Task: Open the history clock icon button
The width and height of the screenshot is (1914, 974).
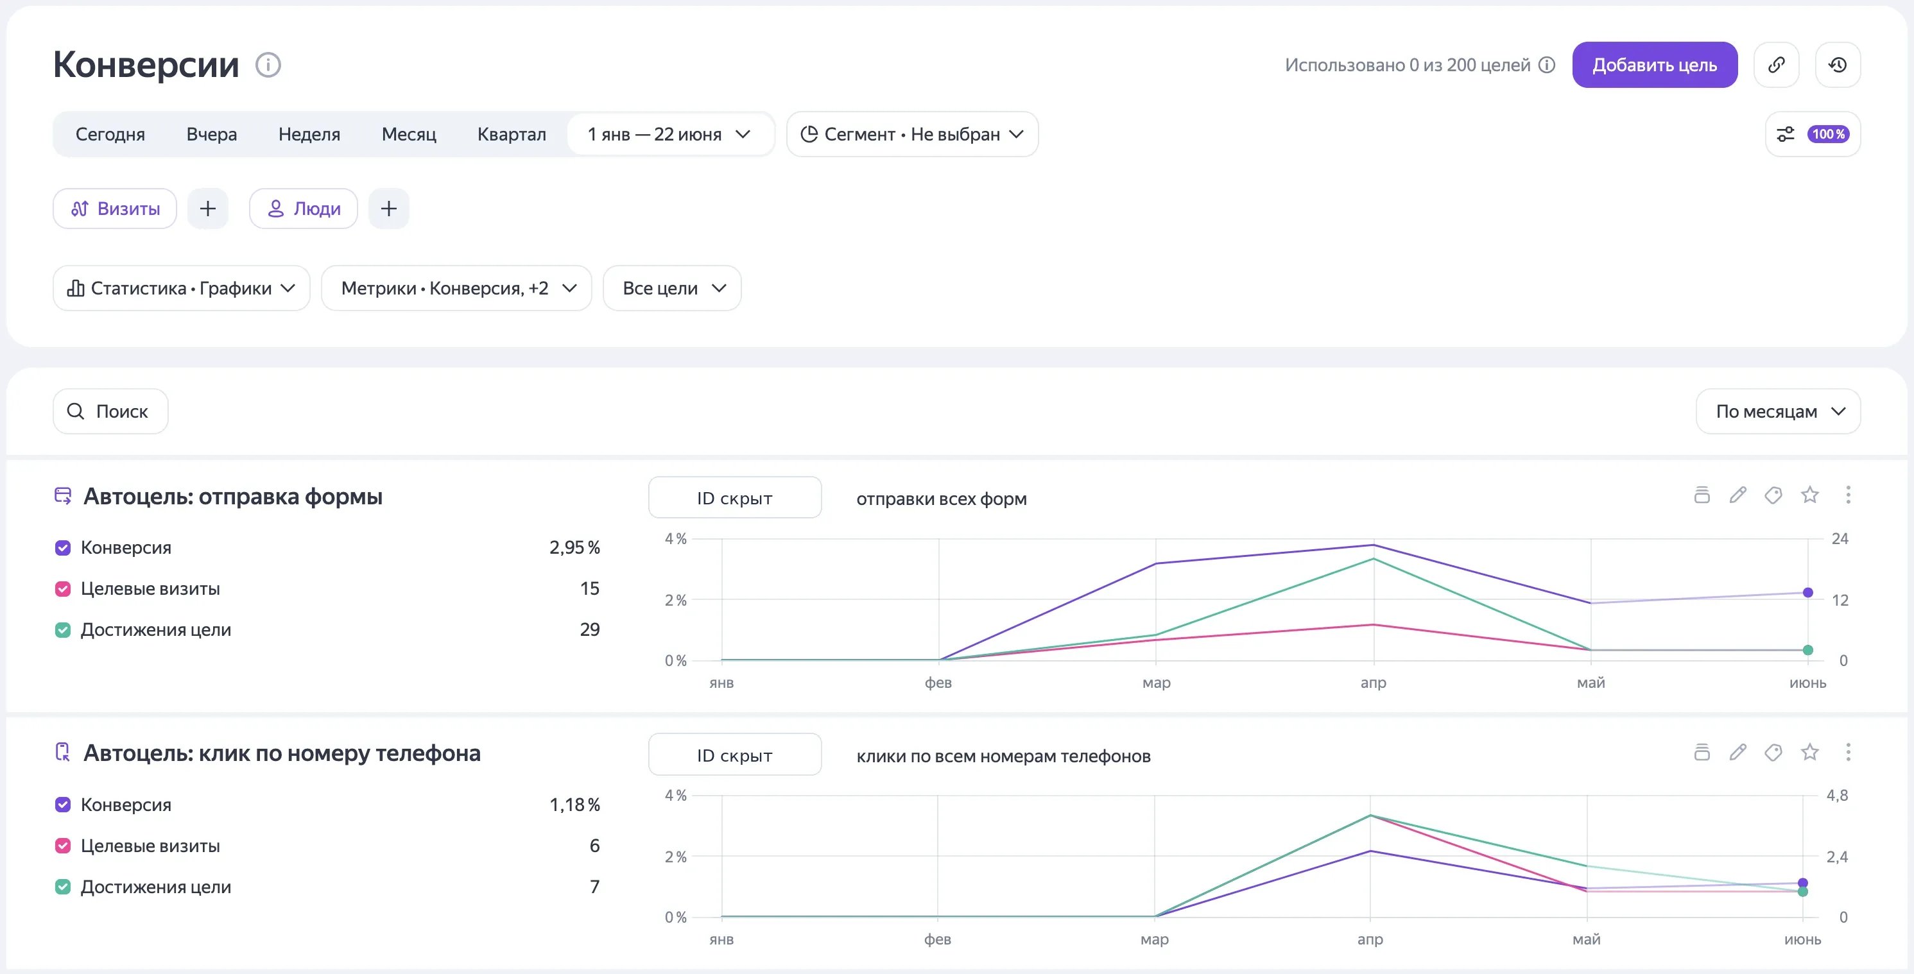Action: tap(1838, 65)
